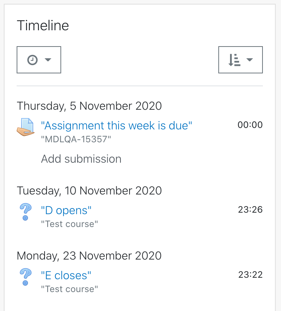Click the Thursday, 5 November 2020 date heading
281x311 pixels.
pyautogui.click(x=89, y=106)
